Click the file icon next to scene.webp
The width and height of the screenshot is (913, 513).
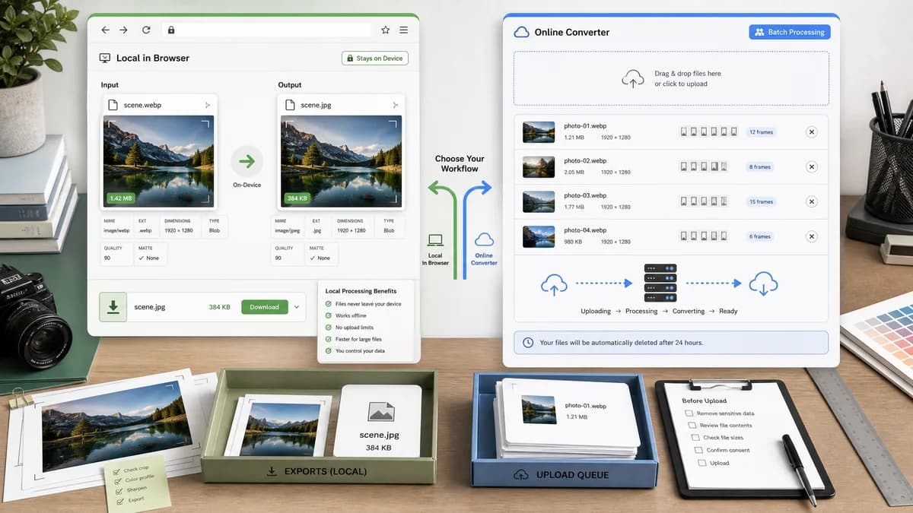point(113,105)
